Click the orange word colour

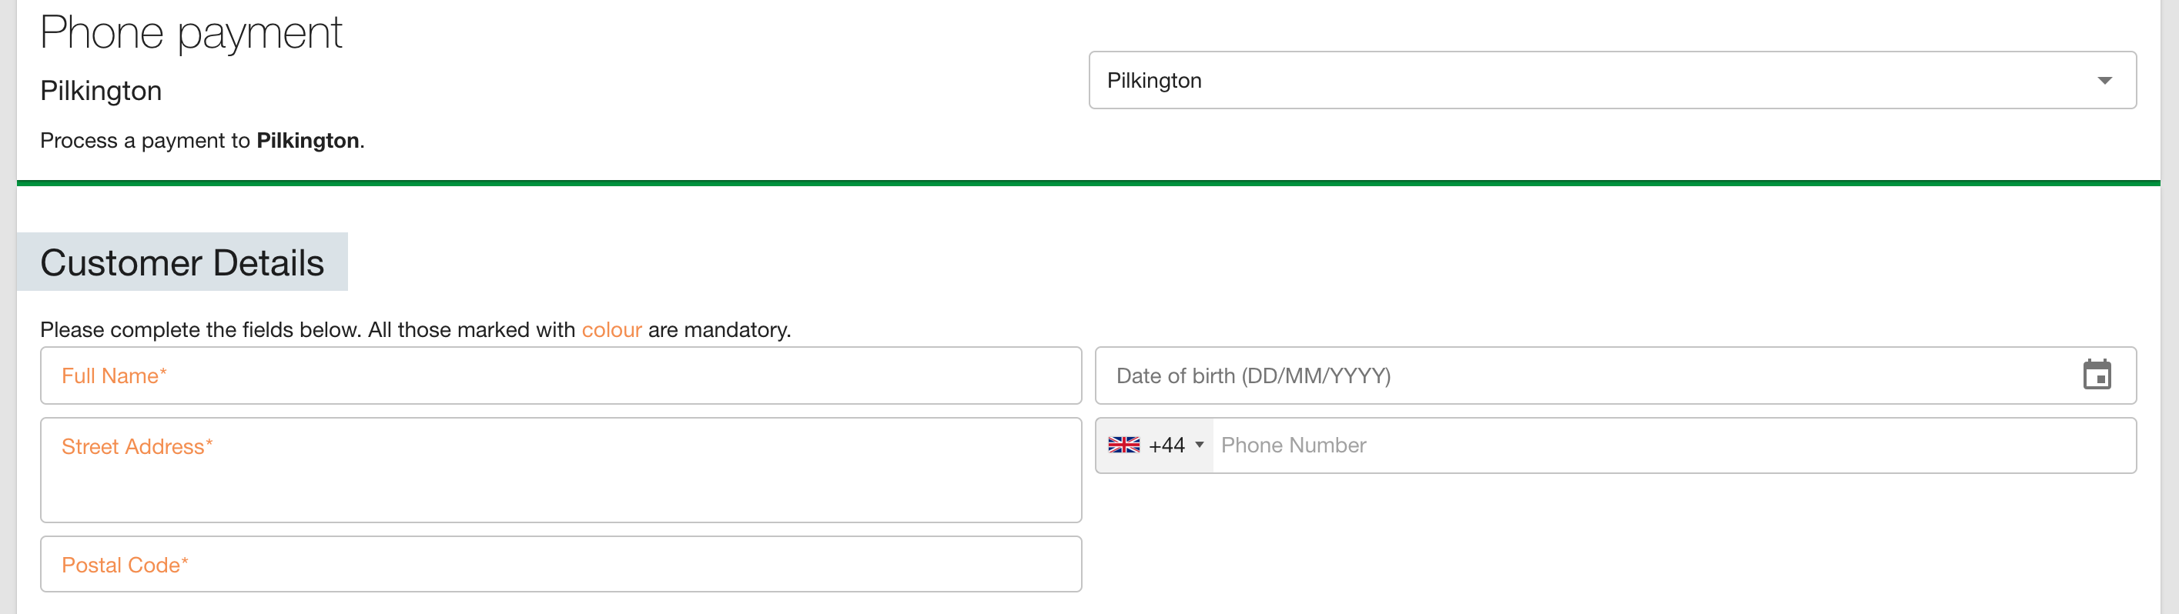[611, 330]
